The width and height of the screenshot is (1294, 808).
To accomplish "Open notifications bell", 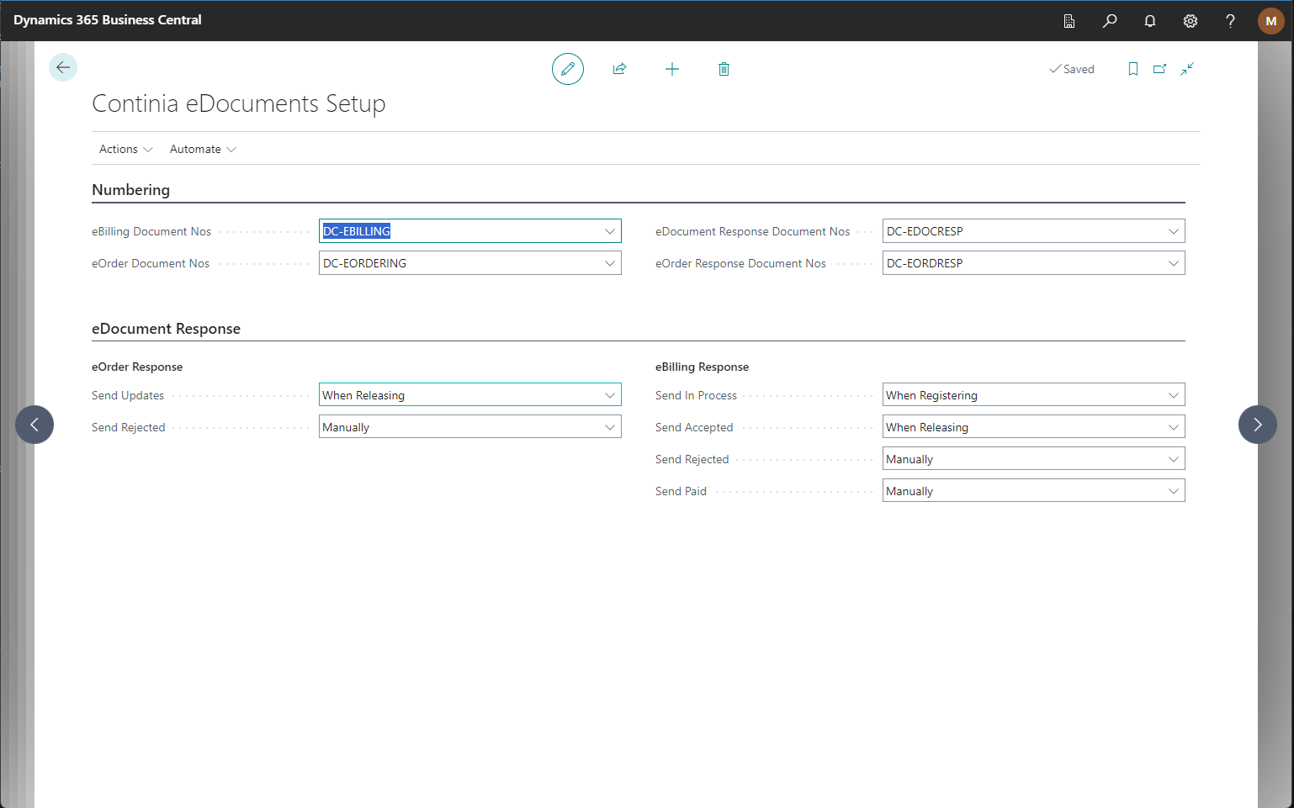I will point(1150,21).
